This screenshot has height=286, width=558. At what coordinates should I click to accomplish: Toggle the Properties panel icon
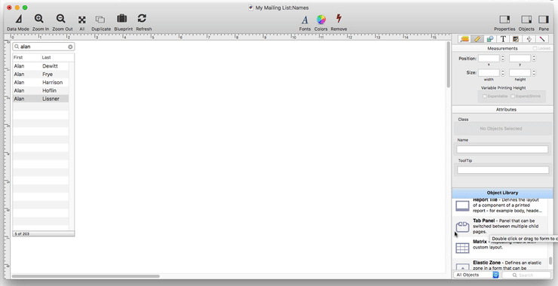pos(504,19)
